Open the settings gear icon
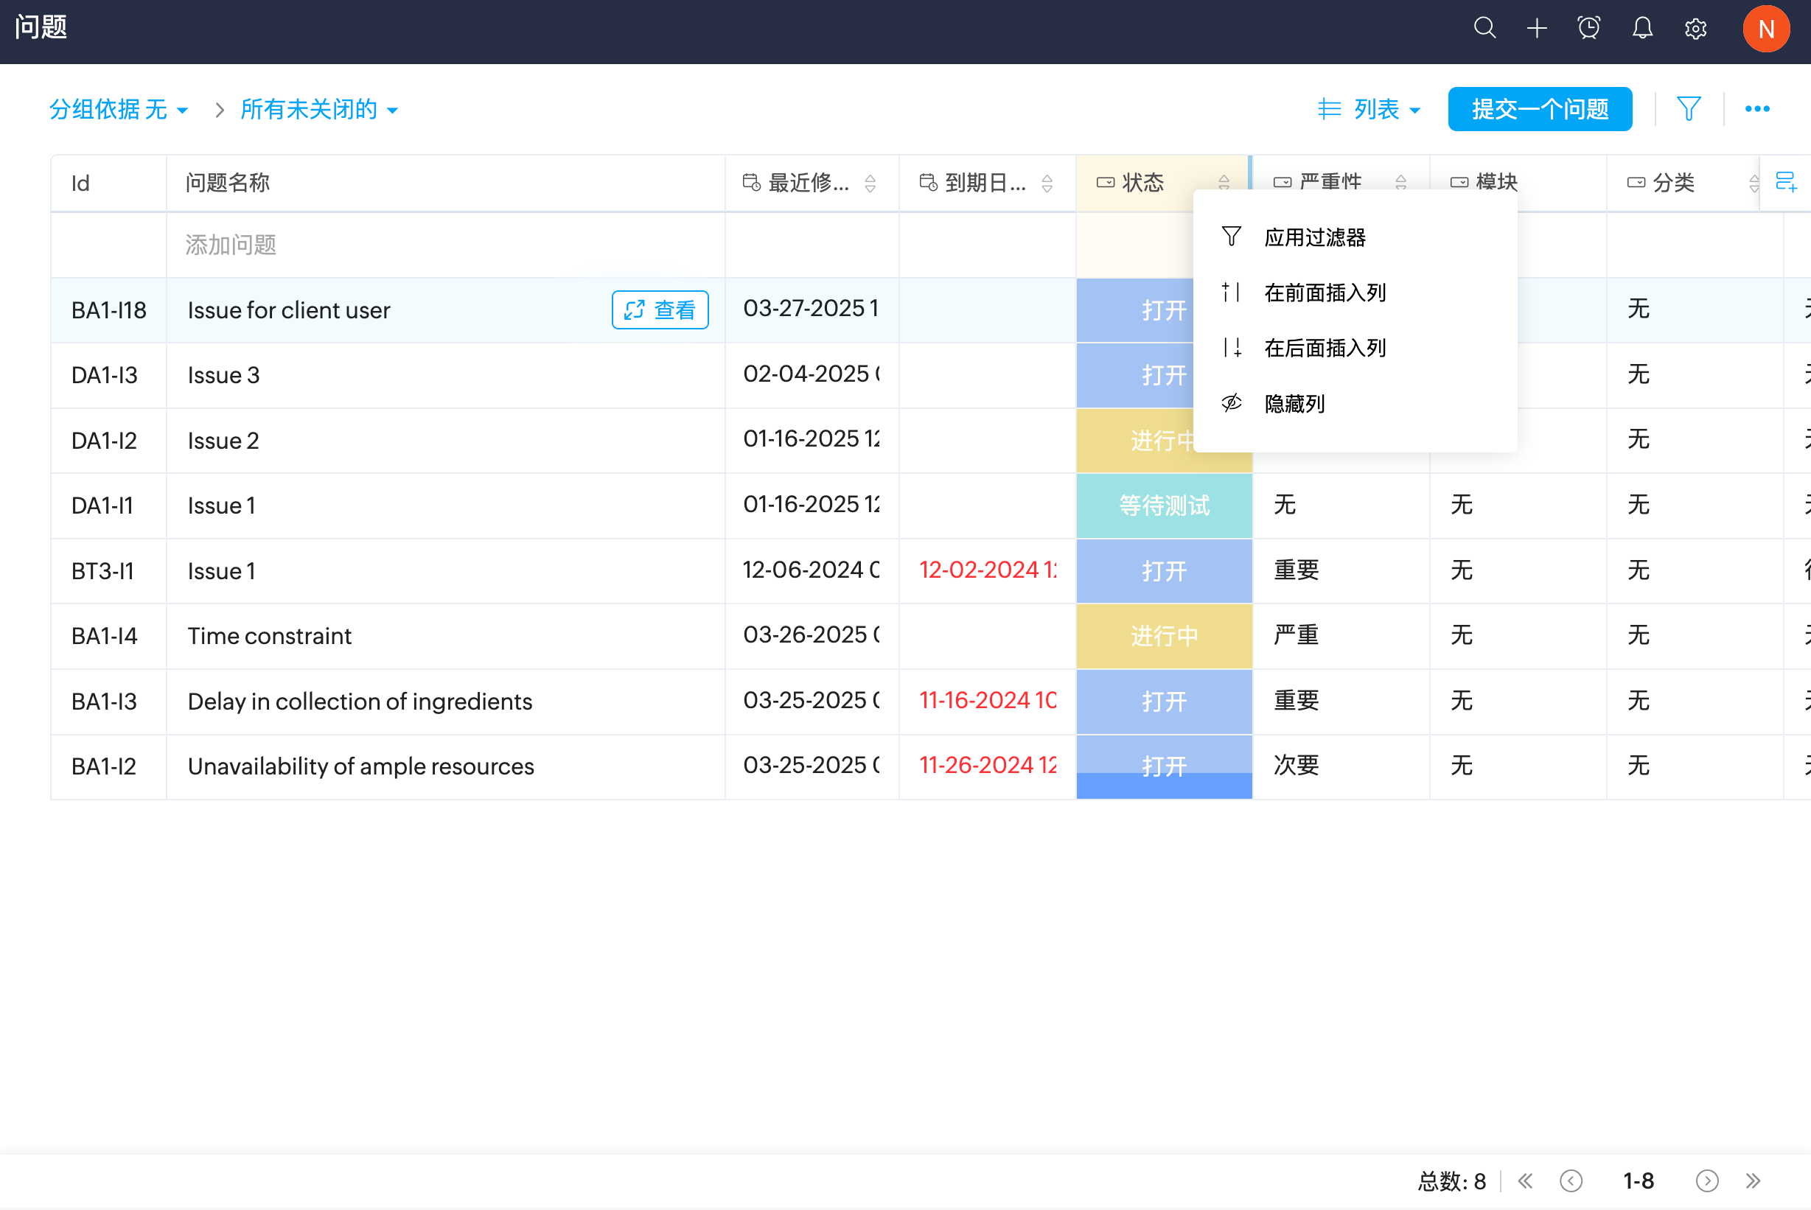The height and width of the screenshot is (1210, 1811). [1695, 29]
